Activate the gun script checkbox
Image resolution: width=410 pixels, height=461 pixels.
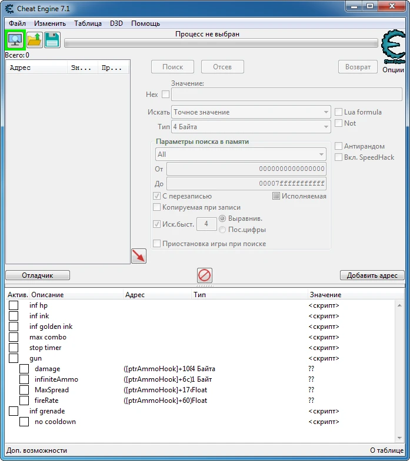click(x=14, y=358)
